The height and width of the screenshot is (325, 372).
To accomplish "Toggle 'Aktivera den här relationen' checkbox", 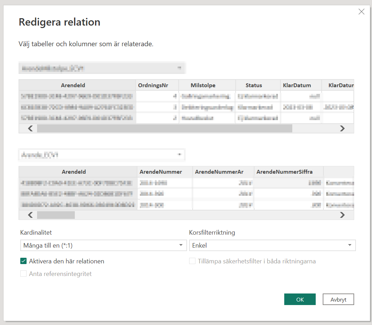I will coord(23,261).
